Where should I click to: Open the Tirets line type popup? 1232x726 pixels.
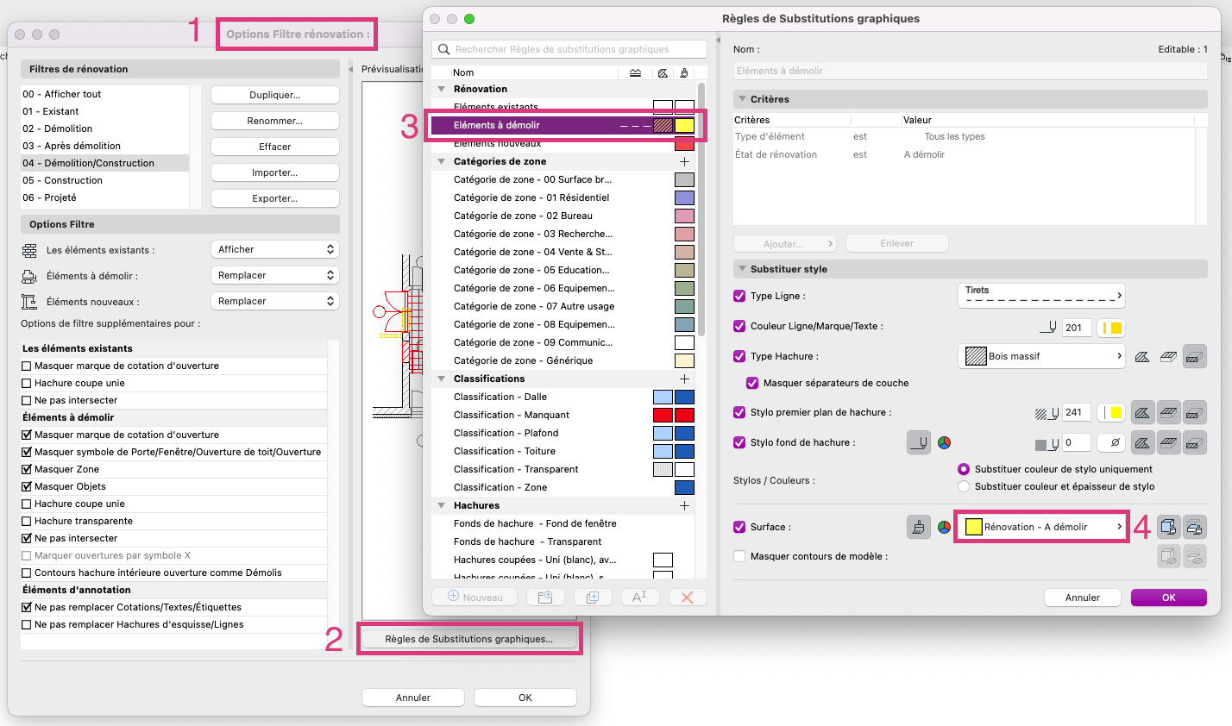click(1041, 296)
